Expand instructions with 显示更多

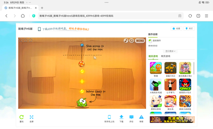coord(170,51)
